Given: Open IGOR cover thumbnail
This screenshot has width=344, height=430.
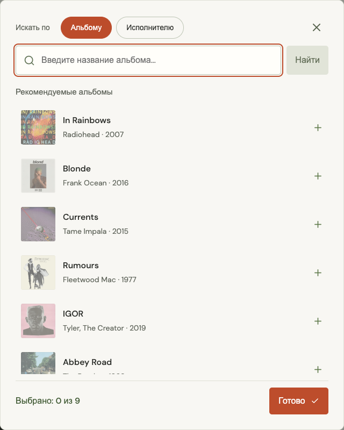Looking at the screenshot, I should [38, 321].
